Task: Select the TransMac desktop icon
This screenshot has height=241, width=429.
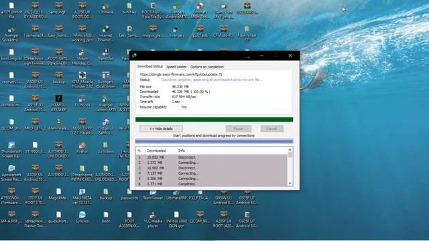Action: 106,55
